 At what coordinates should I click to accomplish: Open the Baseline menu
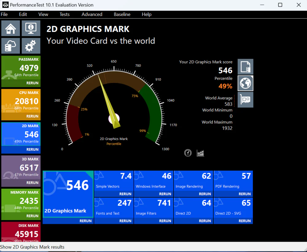tap(122, 14)
